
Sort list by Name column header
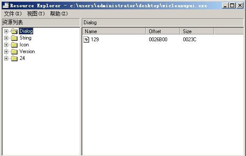coord(114,31)
